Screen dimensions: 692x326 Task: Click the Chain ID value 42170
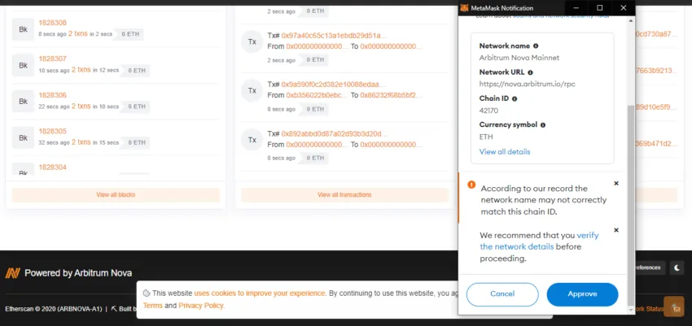coord(488,111)
